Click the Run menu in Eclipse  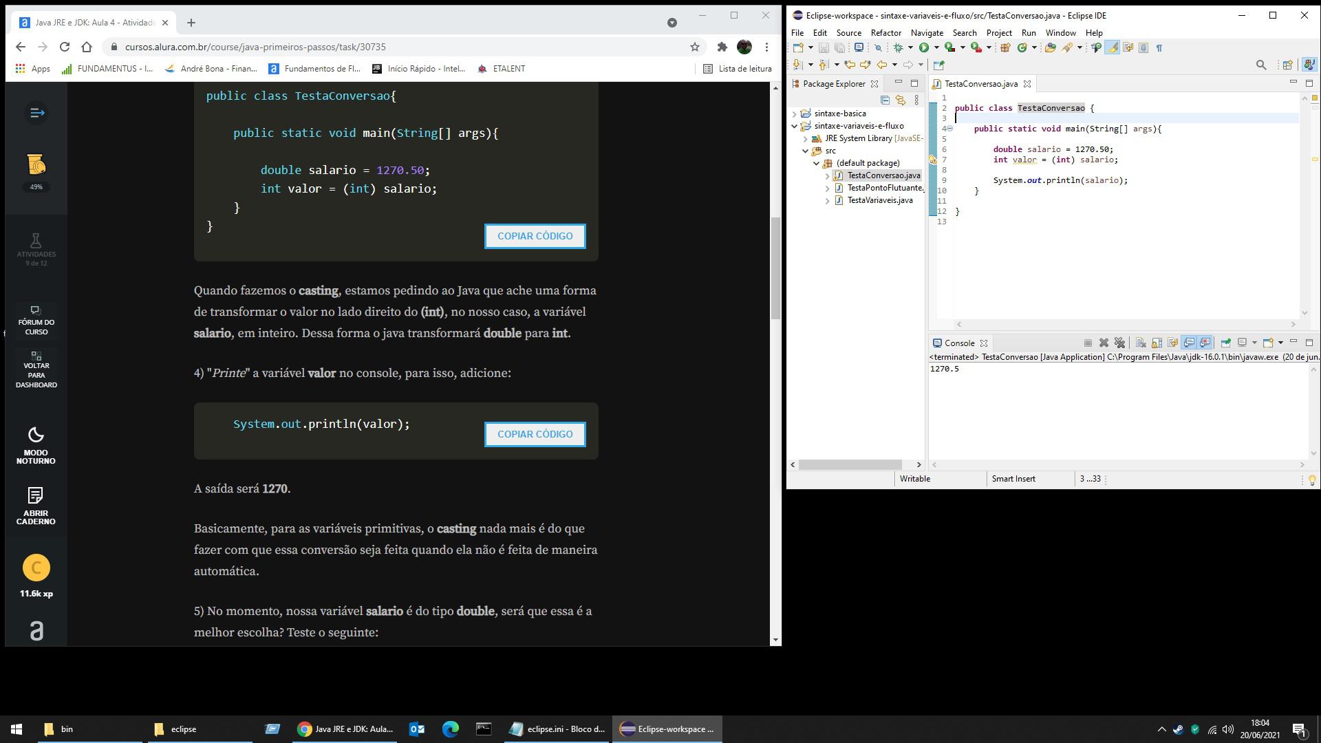1028,32
